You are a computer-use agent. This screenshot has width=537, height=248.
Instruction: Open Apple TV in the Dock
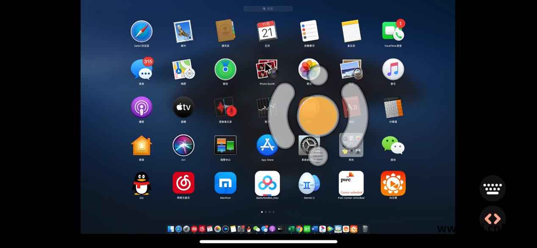click(280, 229)
